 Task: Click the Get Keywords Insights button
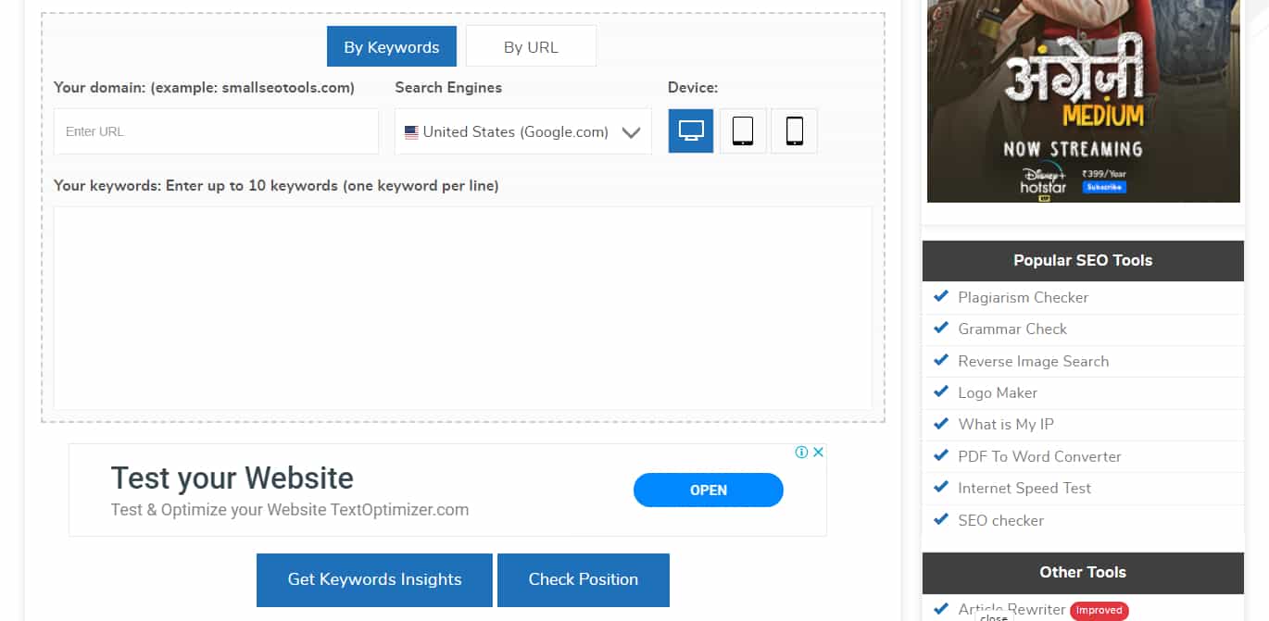[374, 579]
